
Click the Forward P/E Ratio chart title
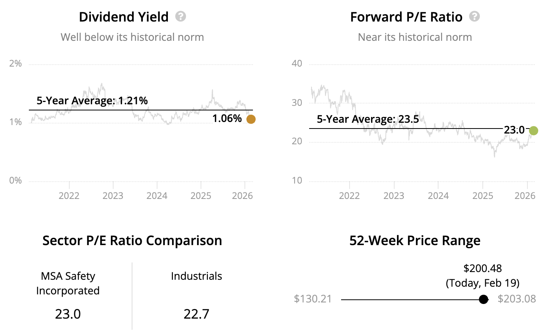tap(406, 17)
